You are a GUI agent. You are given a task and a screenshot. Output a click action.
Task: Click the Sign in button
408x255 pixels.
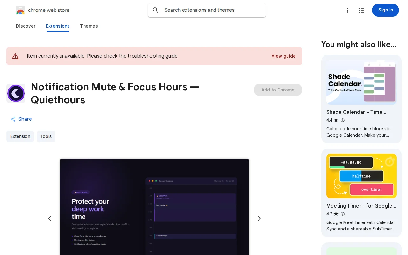pyautogui.click(x=385, y=10)
